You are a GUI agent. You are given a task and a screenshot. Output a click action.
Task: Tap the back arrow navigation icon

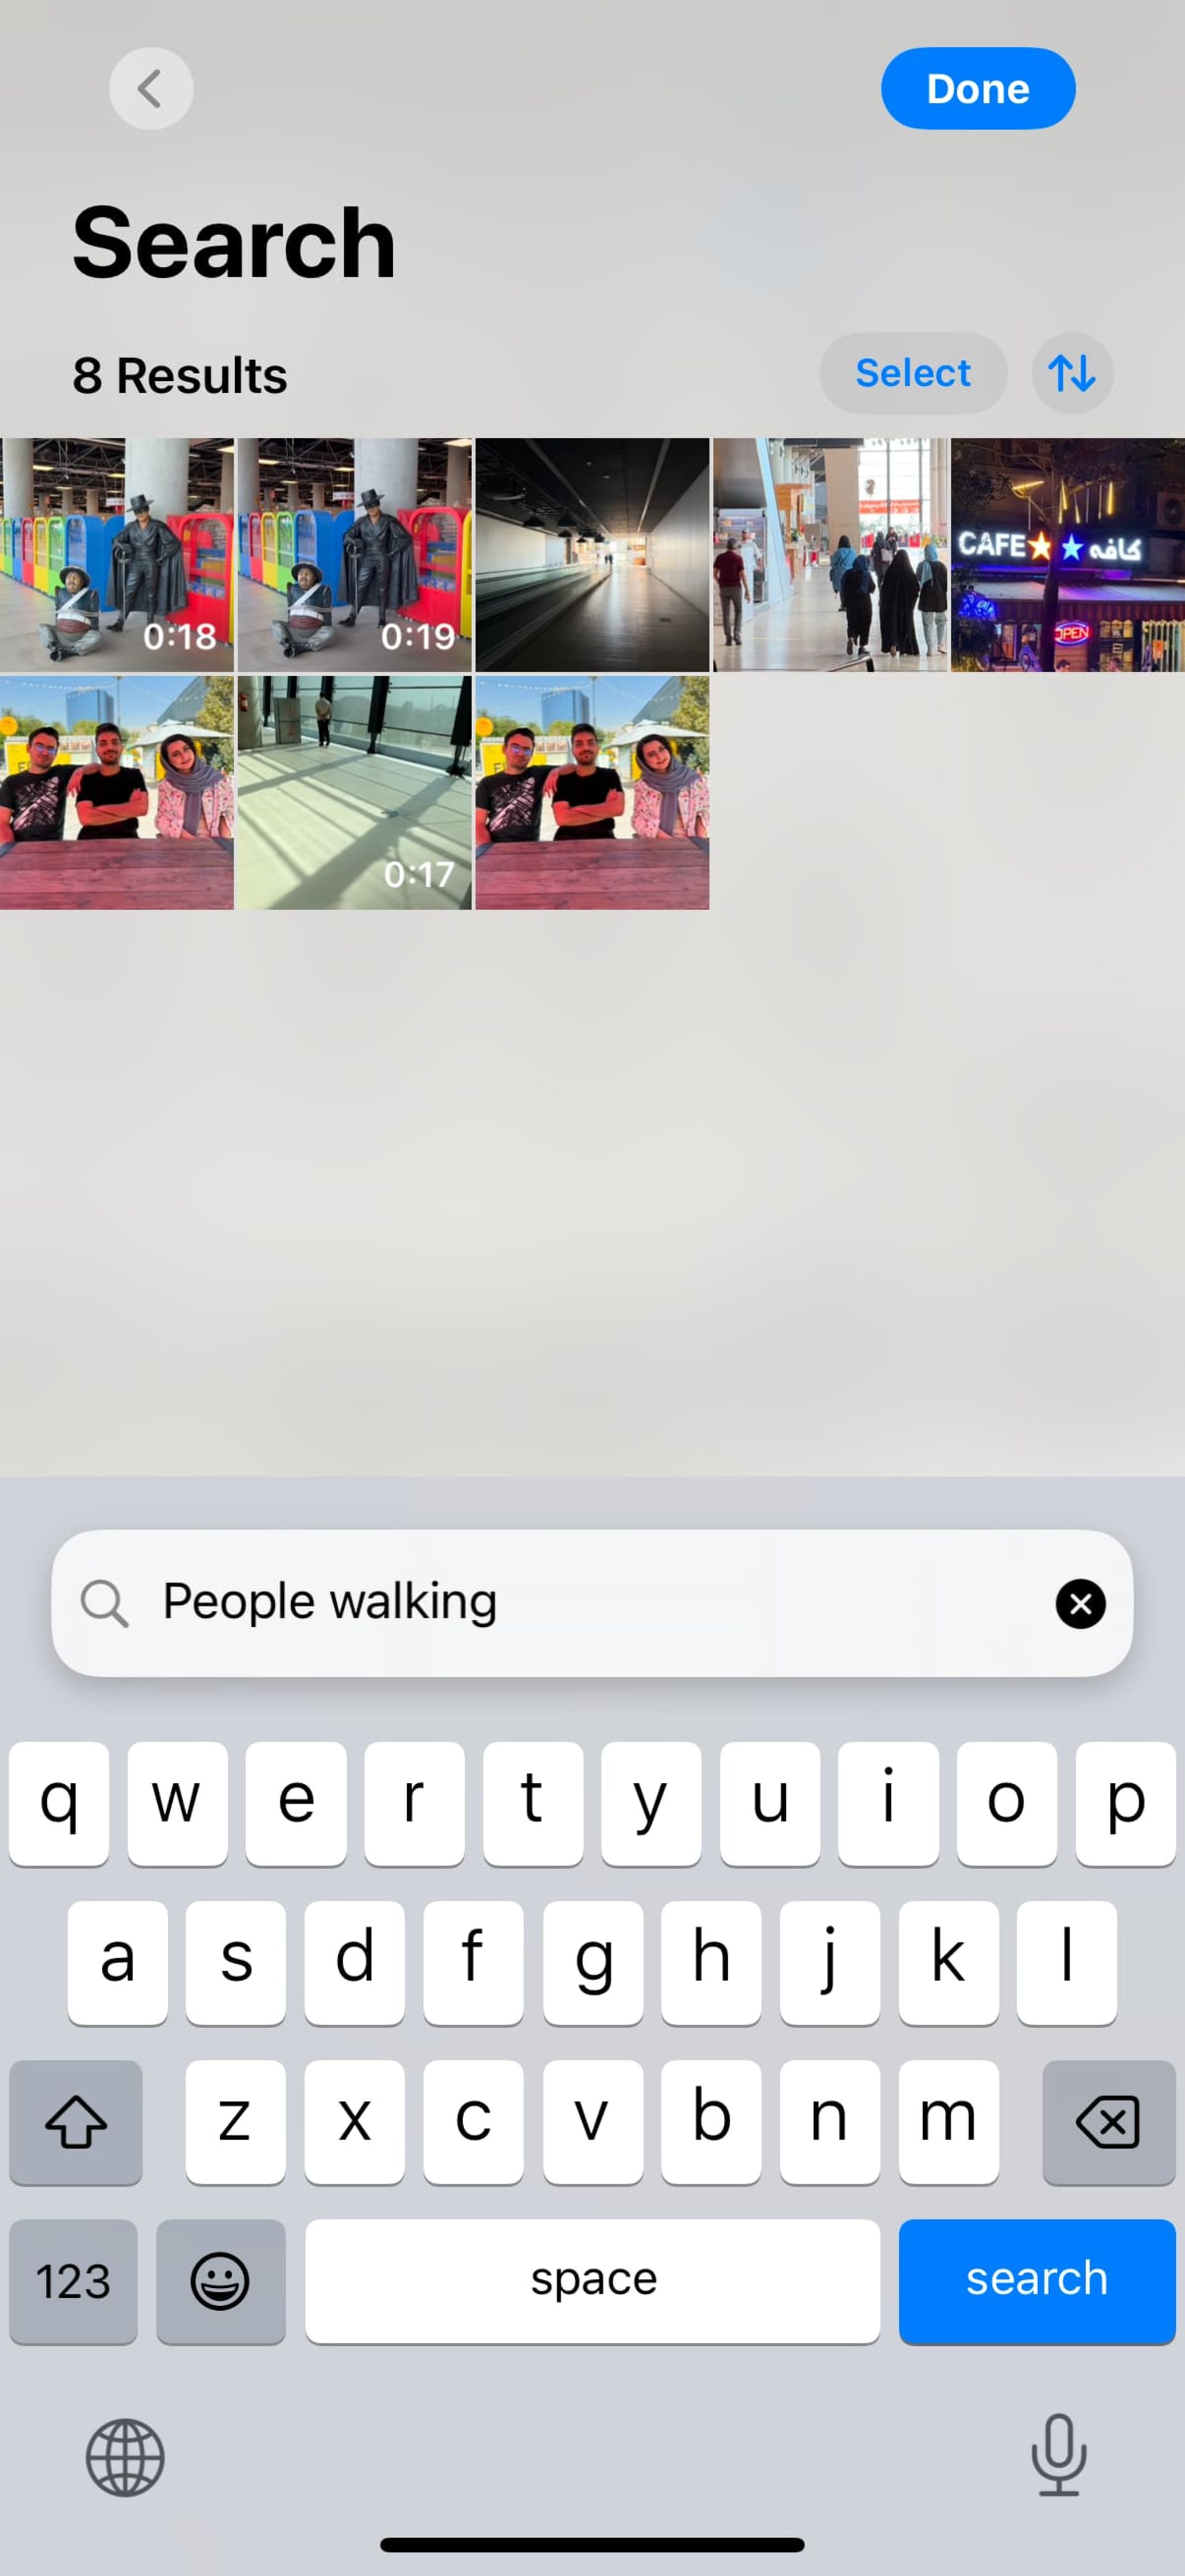[x=149, y=87]
